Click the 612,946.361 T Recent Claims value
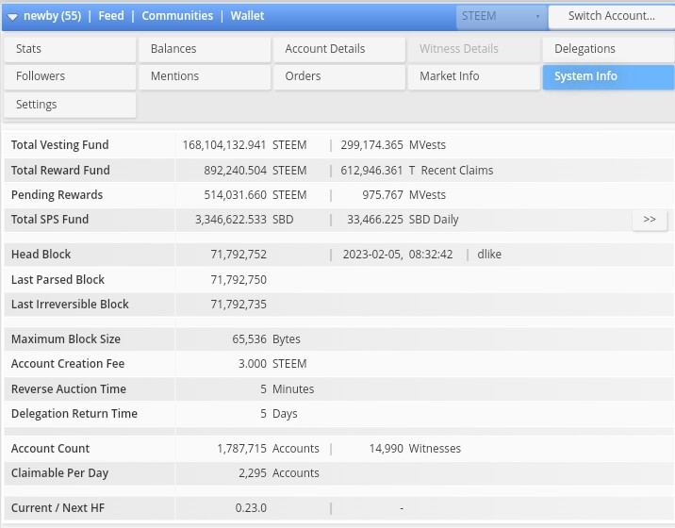 tap(417, 171)
